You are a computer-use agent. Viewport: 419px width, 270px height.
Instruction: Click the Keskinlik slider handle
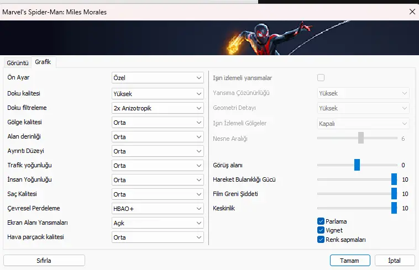pyautogui.click(x=394, y=208)
